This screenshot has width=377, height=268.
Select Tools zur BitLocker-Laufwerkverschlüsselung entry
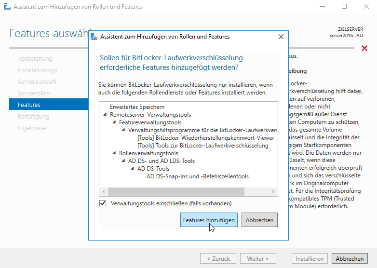pos(203,146)
